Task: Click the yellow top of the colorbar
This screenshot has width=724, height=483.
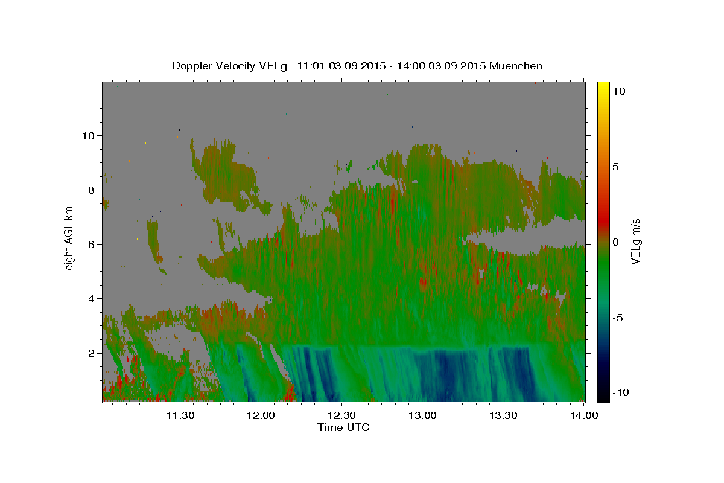Action: [603, 86]
